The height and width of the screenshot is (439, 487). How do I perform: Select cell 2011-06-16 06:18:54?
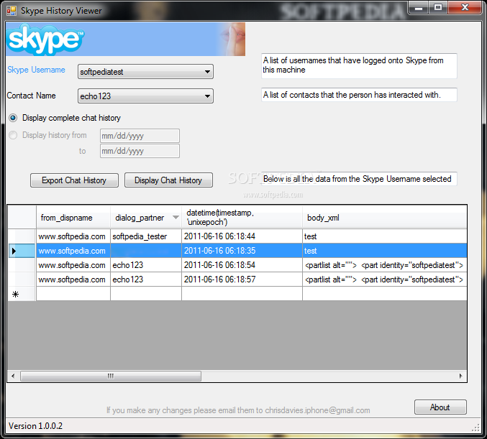[242, 265]
